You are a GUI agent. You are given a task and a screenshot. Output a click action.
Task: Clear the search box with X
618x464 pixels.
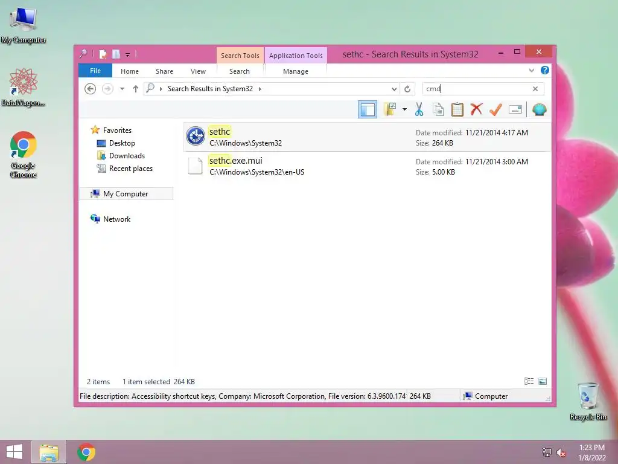click(535, 89)
